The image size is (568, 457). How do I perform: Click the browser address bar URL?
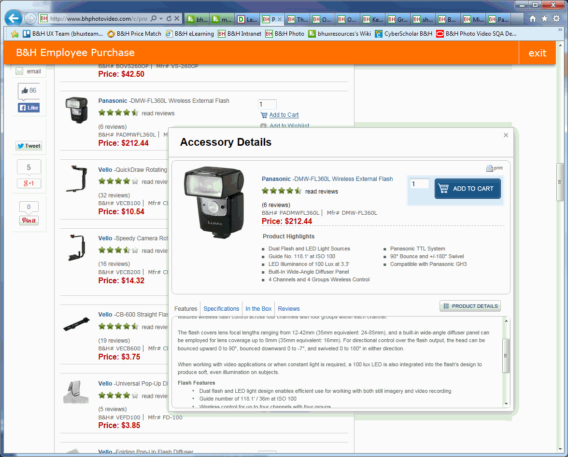point(99,18)
